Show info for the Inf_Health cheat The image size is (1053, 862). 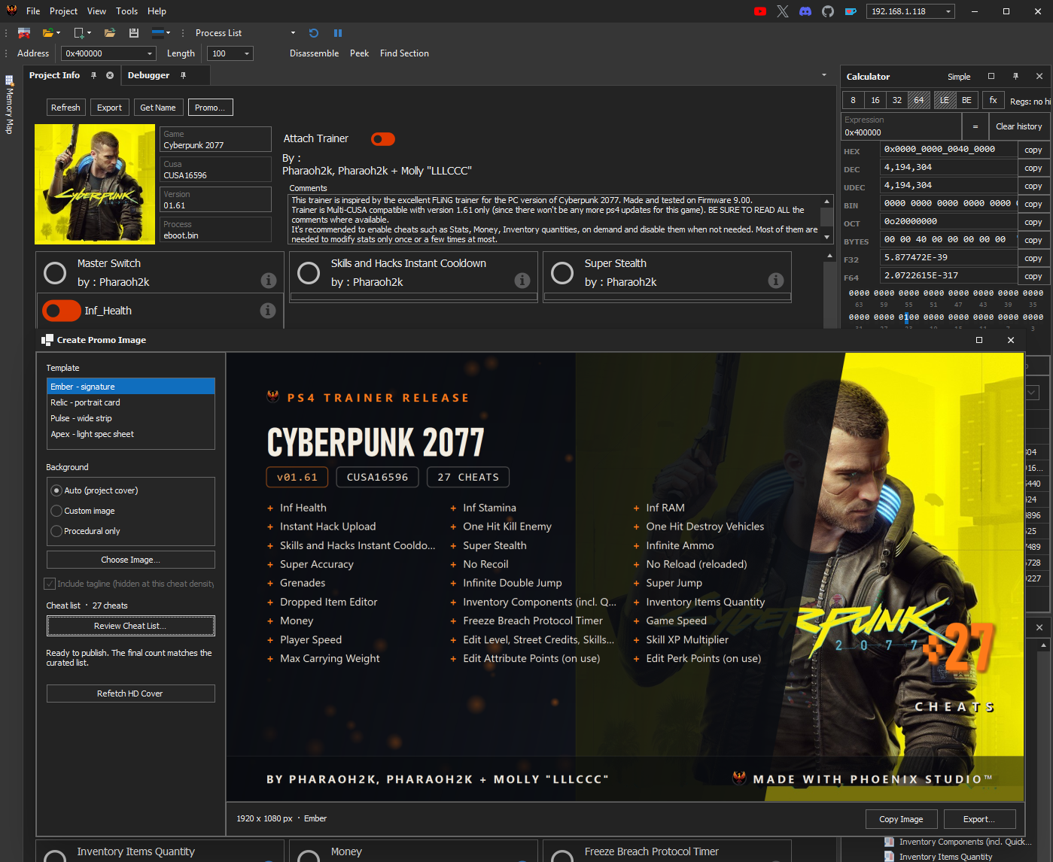(267, 311)
